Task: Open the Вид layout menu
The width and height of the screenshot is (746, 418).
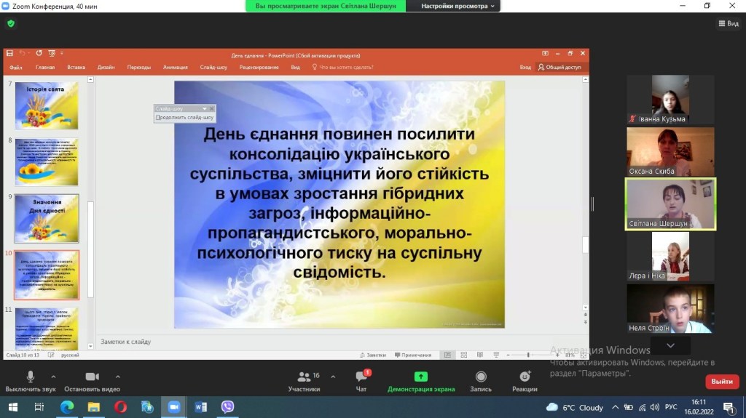Action: pyautogui.click(x=728, y=23)
